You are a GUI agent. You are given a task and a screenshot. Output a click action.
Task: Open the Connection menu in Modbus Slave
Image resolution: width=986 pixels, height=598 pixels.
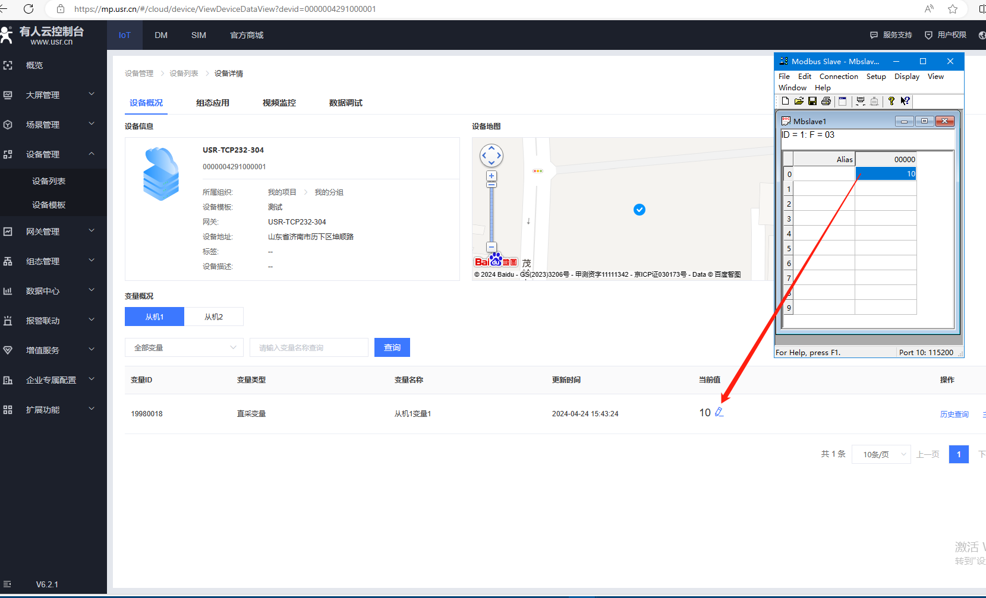click(838, 77)
